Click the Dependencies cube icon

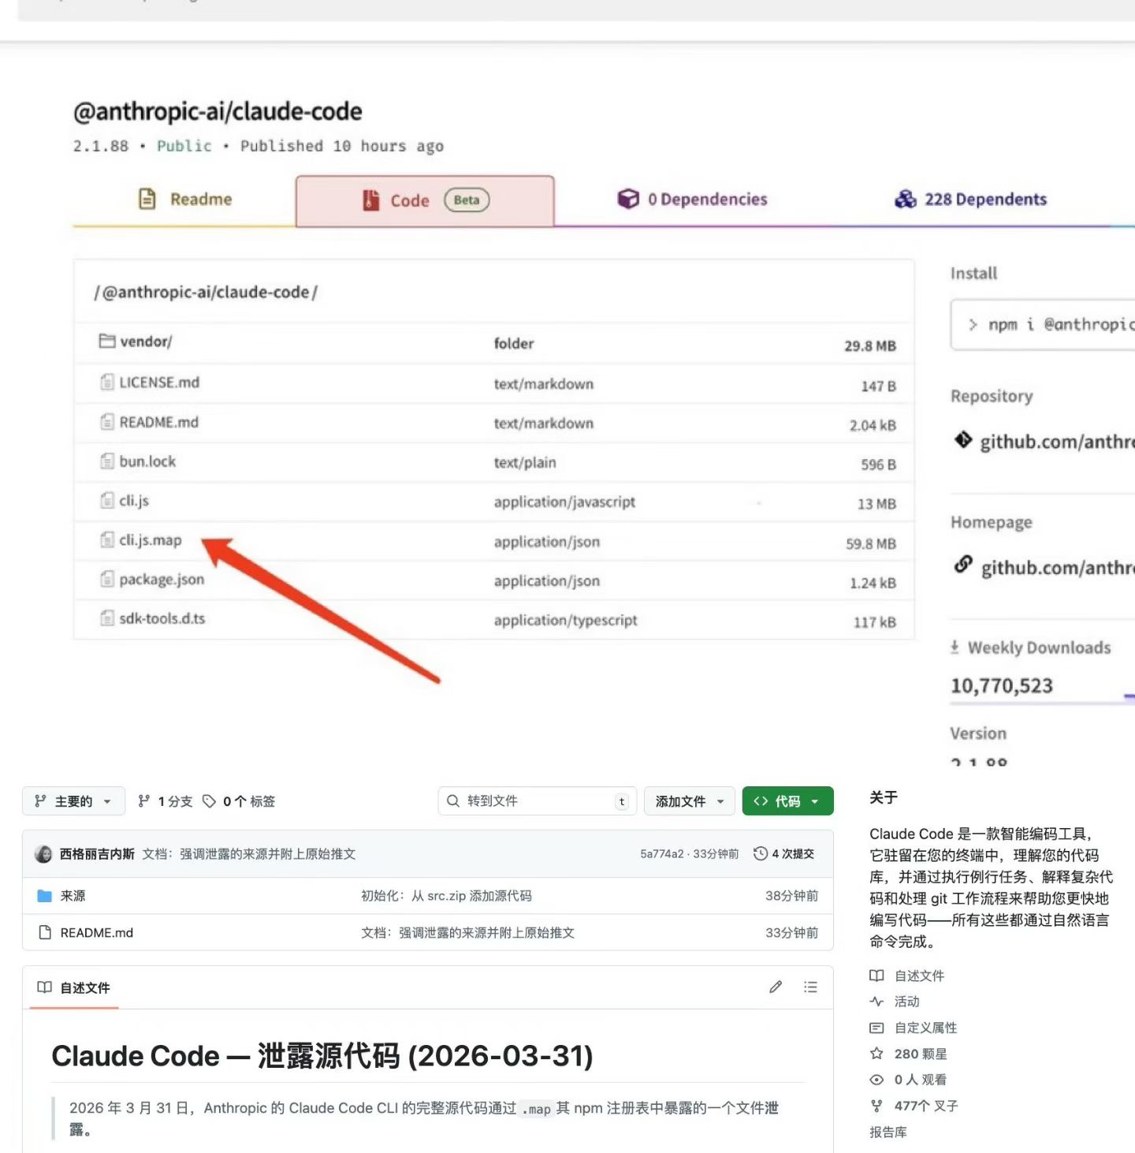(628, 199)
